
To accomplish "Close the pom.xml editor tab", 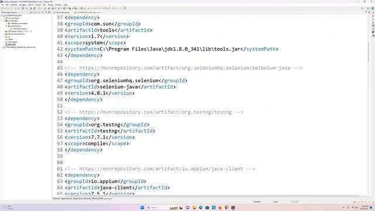I will [102, 12].
